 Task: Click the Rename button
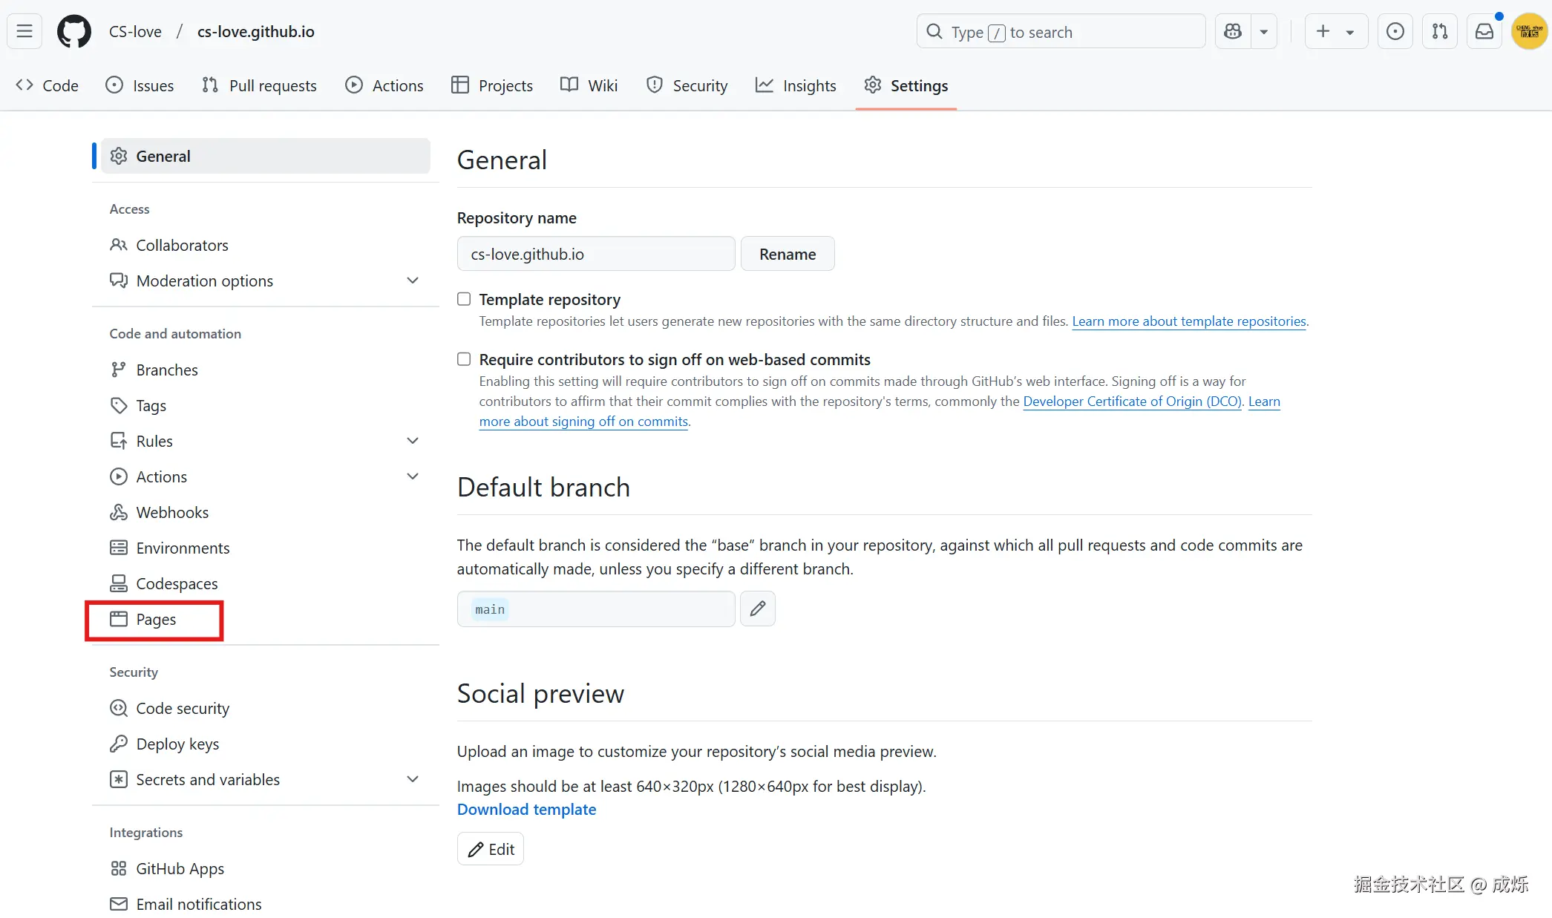(x=788, y=254)
